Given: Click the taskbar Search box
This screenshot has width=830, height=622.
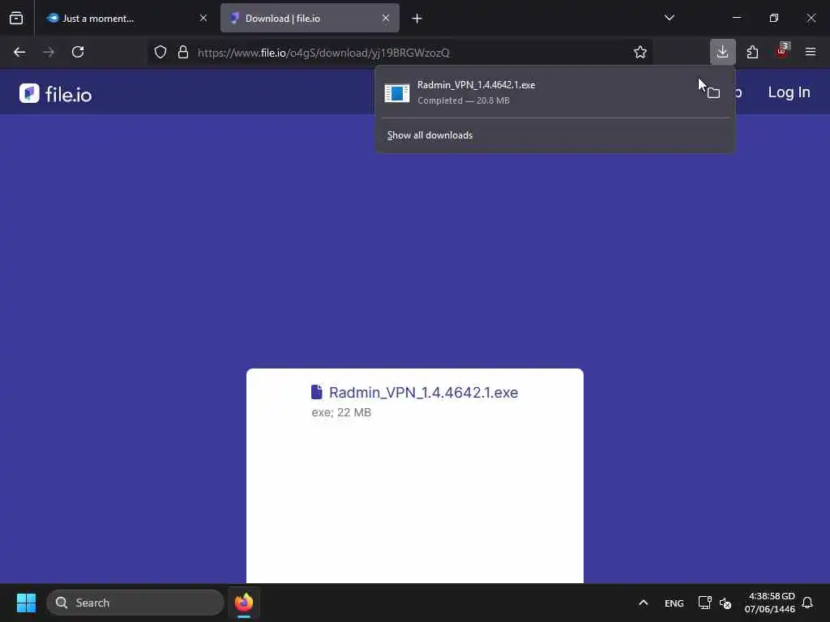Looking at the screenshot, I should point(135,603).
